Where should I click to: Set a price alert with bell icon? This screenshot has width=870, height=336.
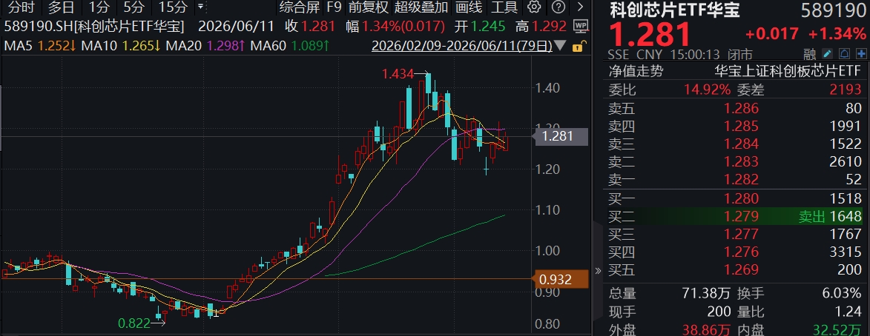(844, 54)
